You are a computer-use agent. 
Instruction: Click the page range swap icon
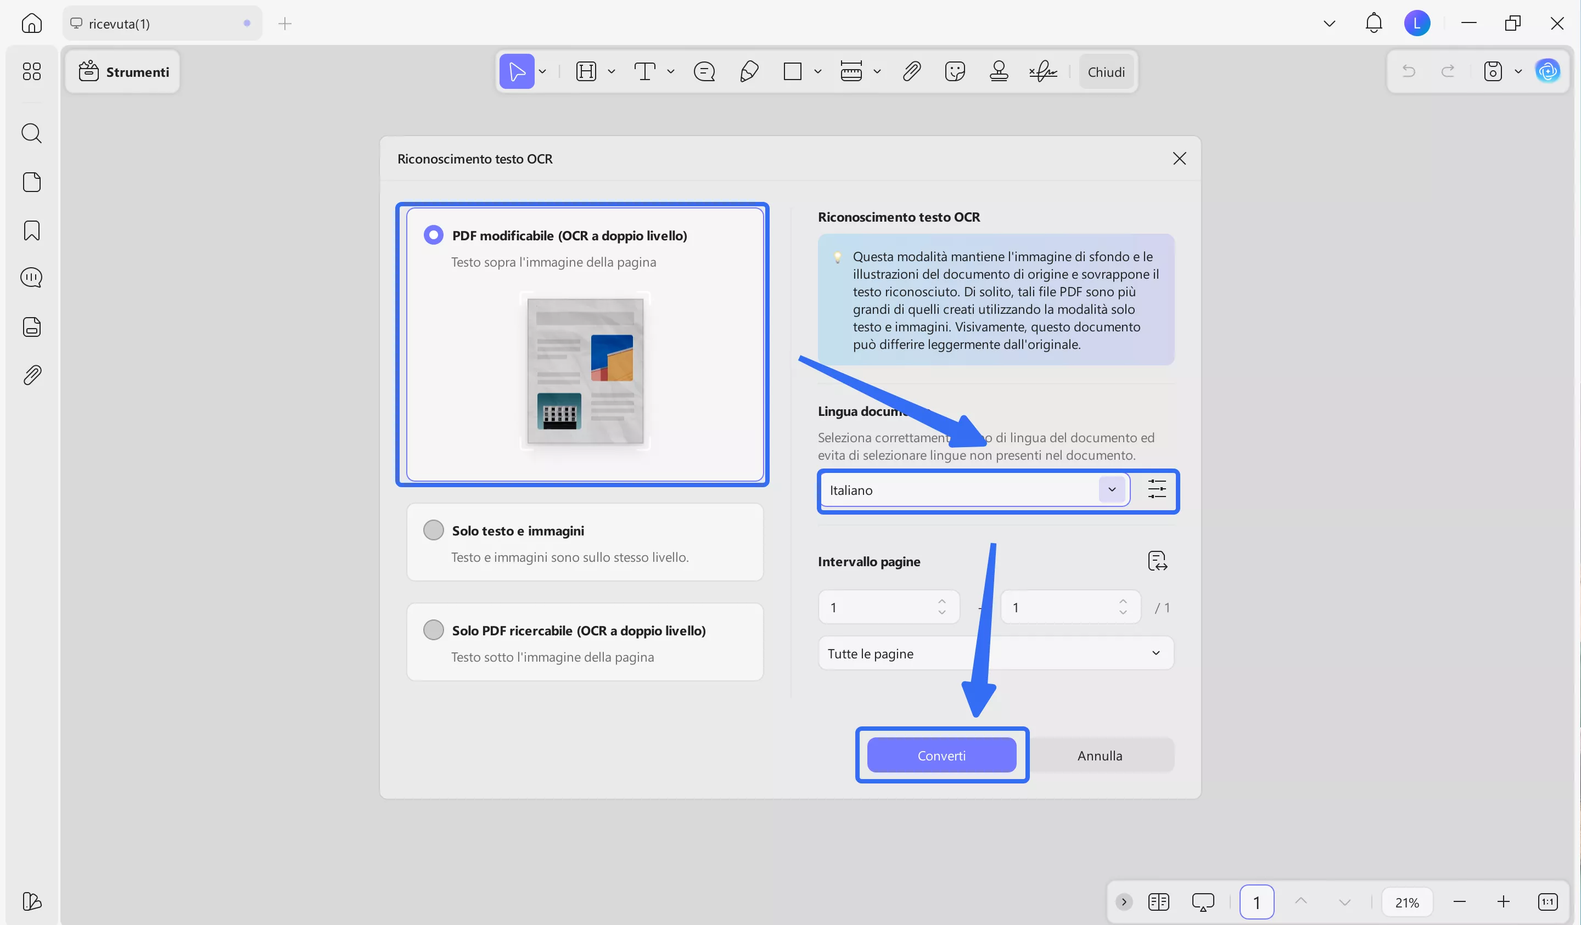[1157, 561]
